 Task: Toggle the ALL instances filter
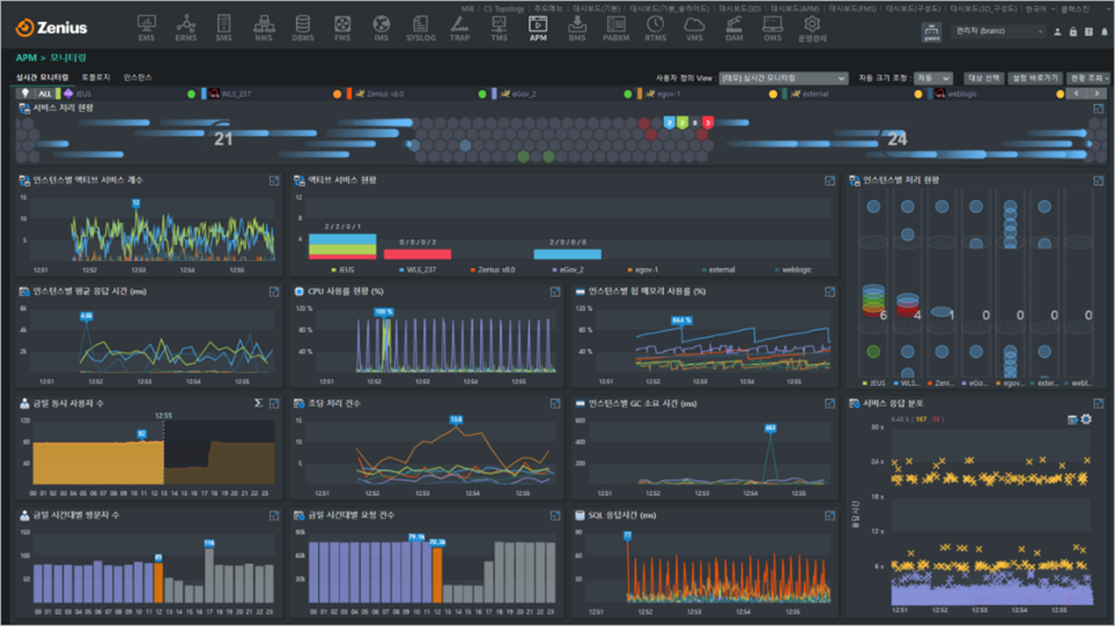pyautogui.click(x=45, y=94)
